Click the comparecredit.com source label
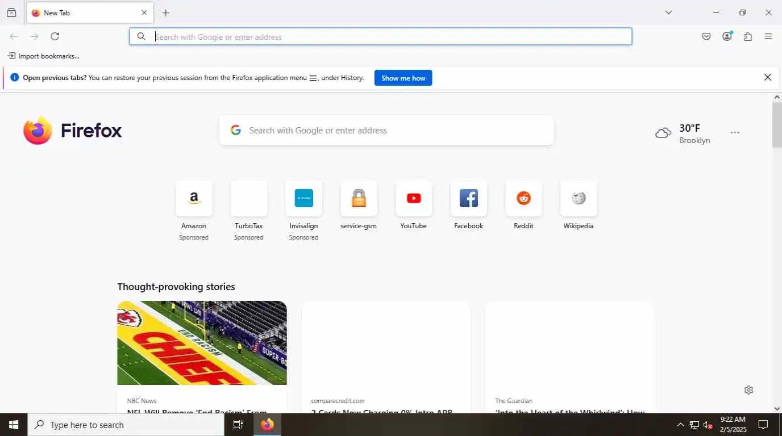This screenshot has width=782, height=436. 338,401
